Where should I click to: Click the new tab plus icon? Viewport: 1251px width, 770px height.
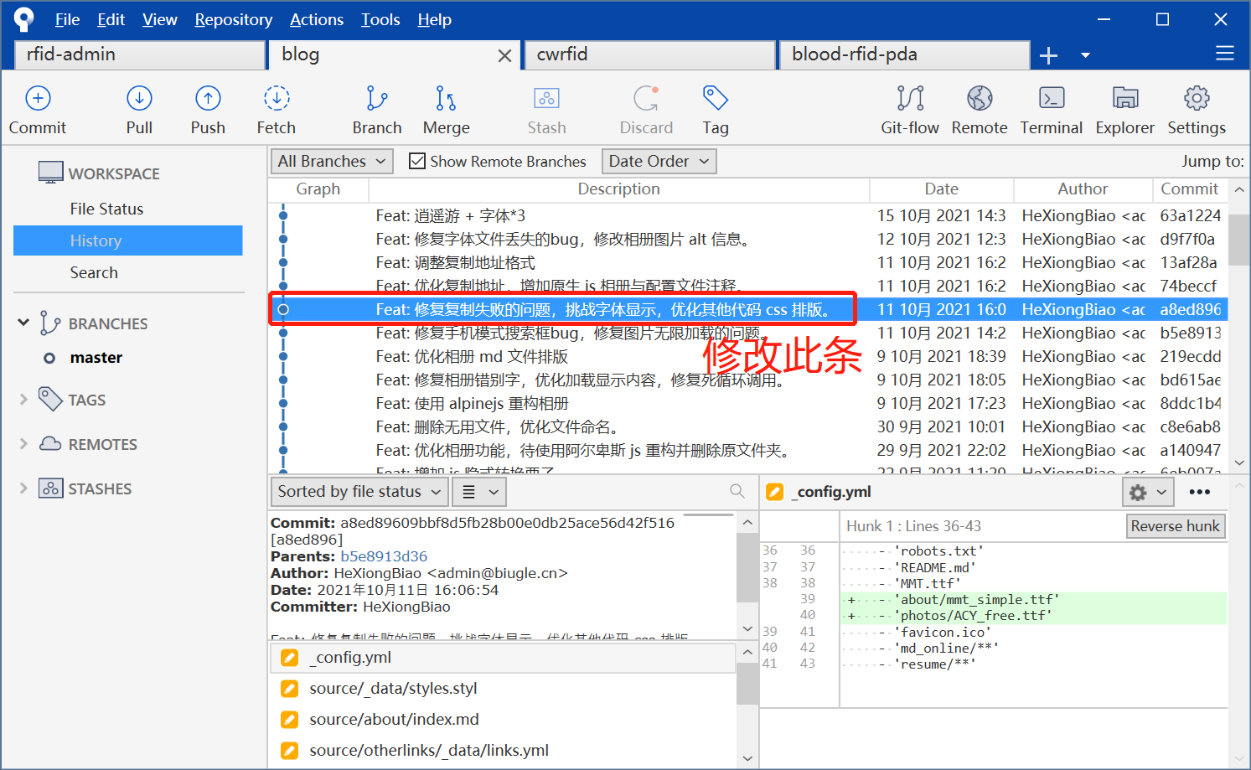(x=1048, y=55)
